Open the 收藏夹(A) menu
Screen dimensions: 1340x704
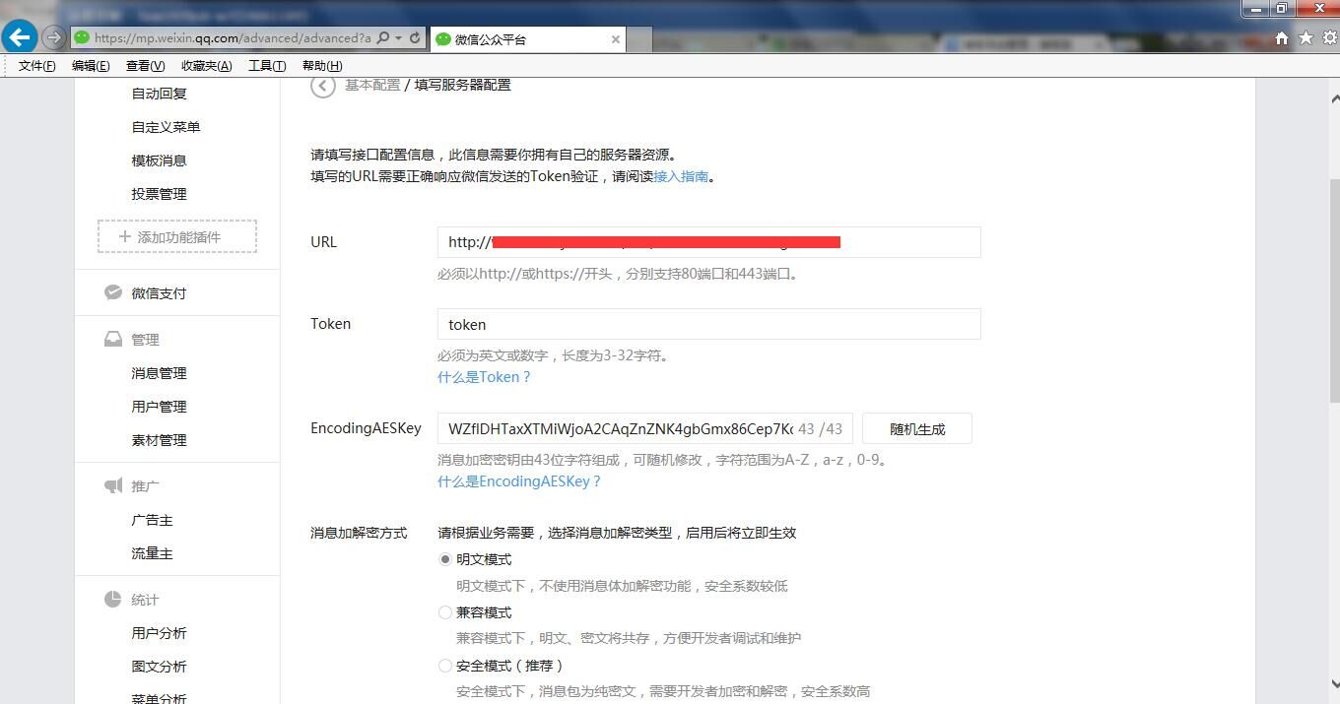[x=206, y=66]
